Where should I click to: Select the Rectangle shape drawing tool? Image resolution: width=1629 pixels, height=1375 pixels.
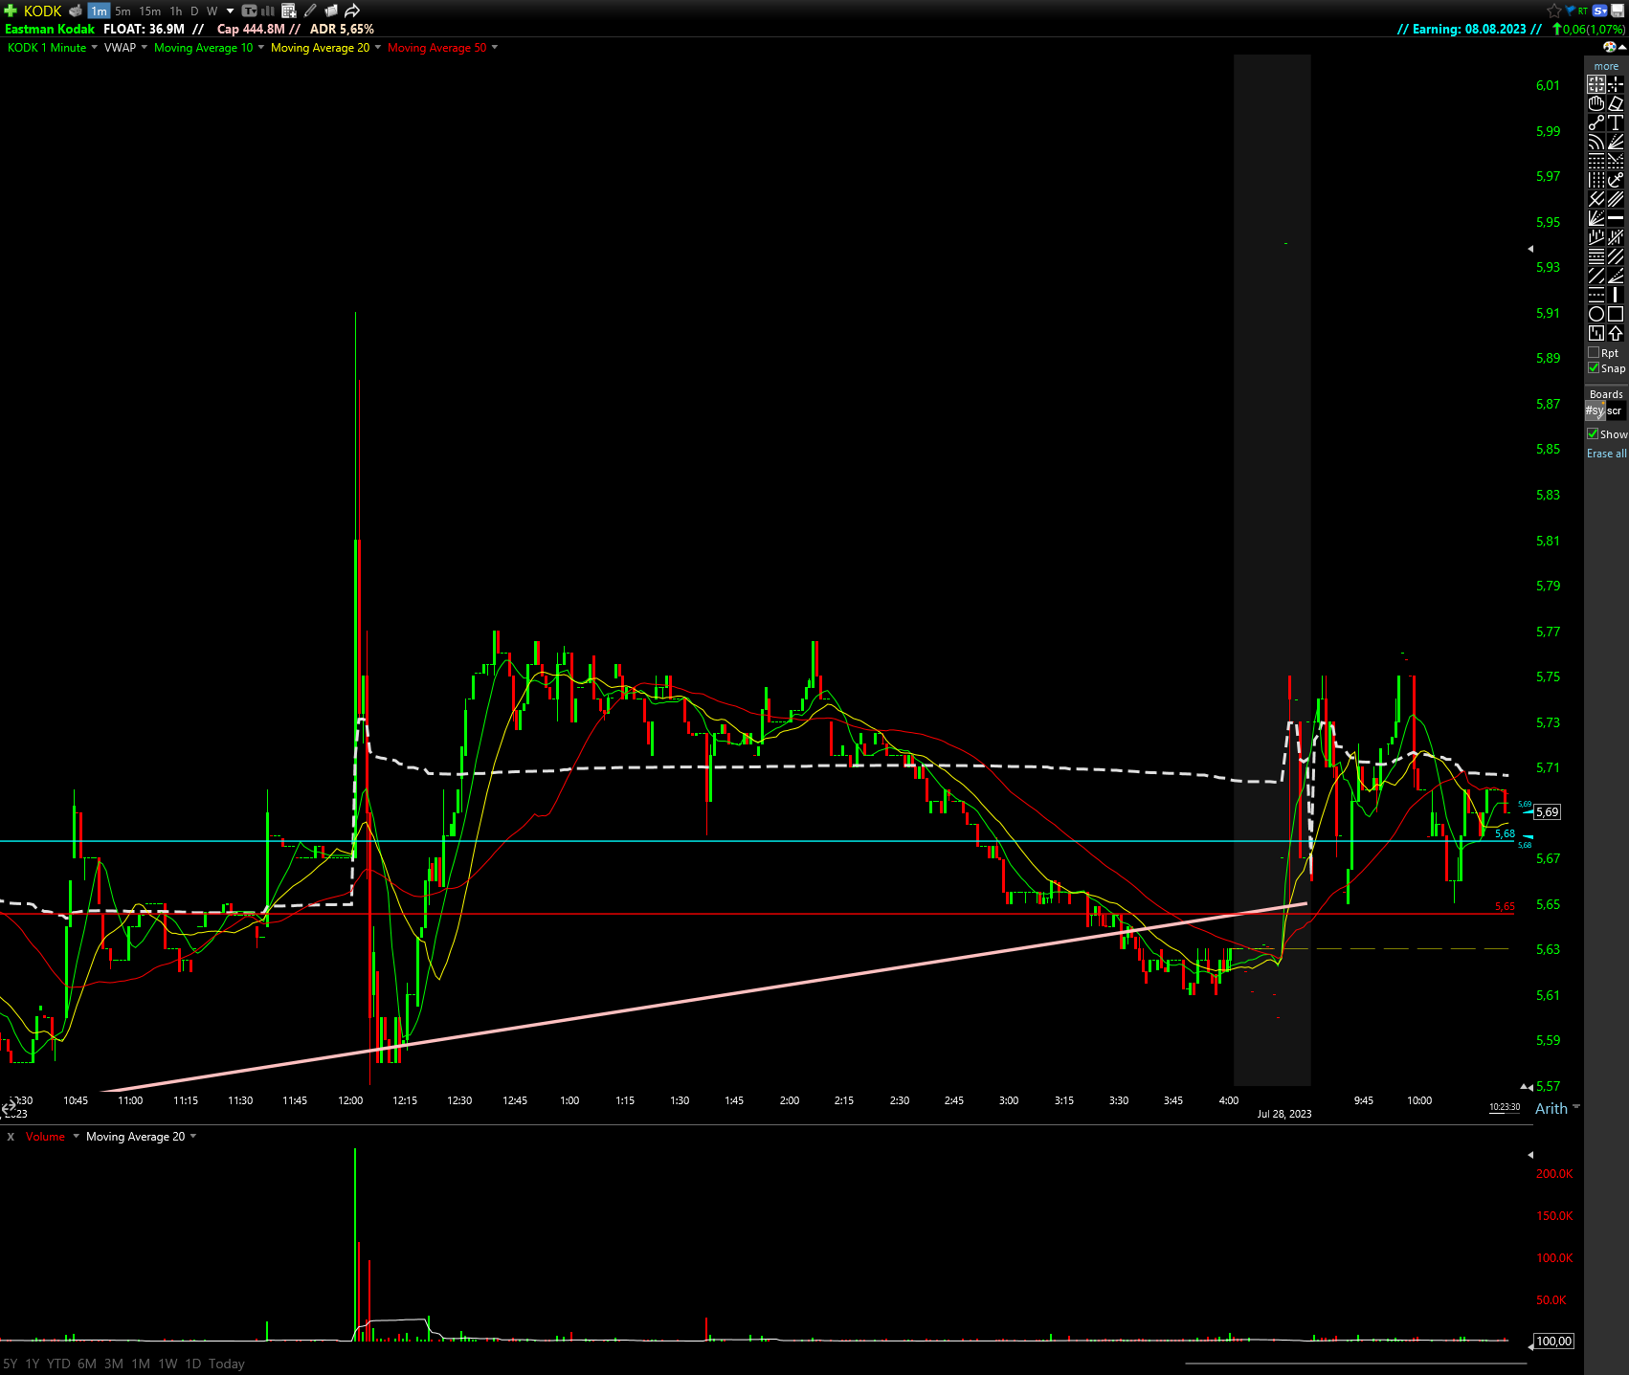(1616, 314)
